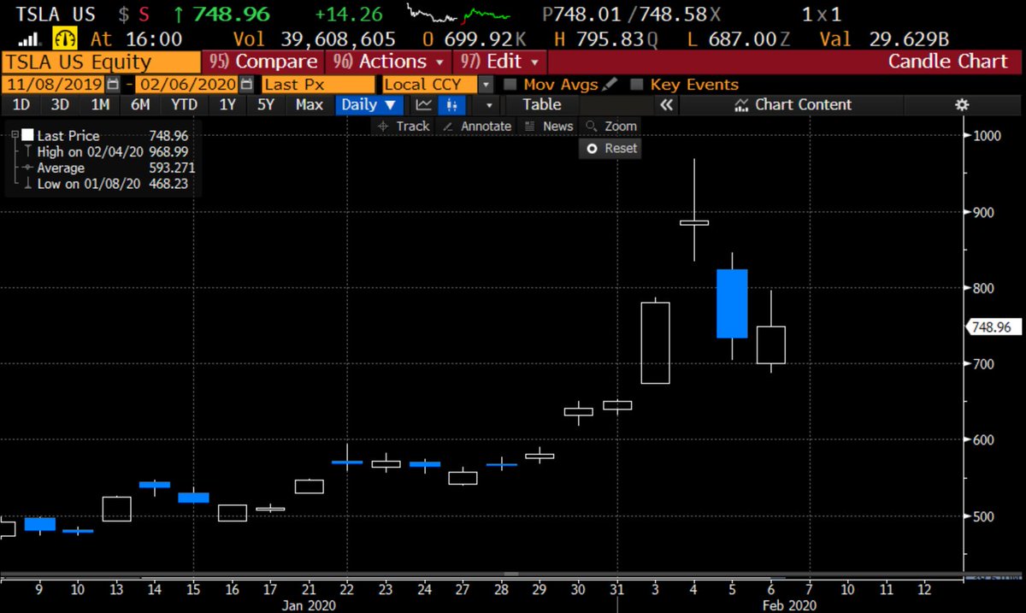Click the Compare button
Screen dimensions: 1026x613
click(x=262, y=62)
